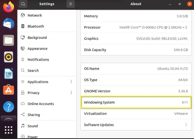The image size is (194, 139).
Task: Open Thunderbird Mail from dock
Action: pyautogui.click(x=8, y=24)
